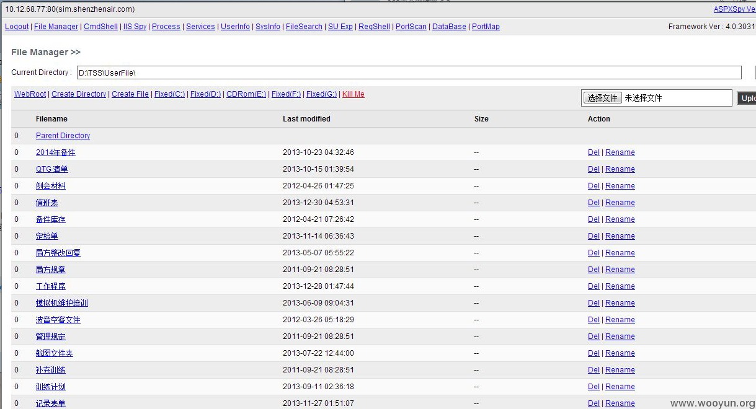756x409 pixels.
Task: Click the Create Directory link
Action: (79, 94)
